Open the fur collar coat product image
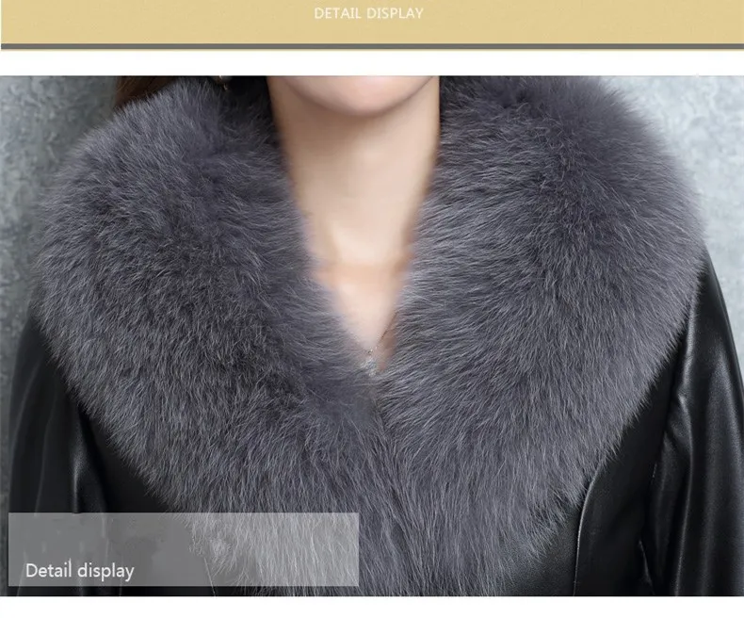 pyautogui.click(x=372, y=335)
